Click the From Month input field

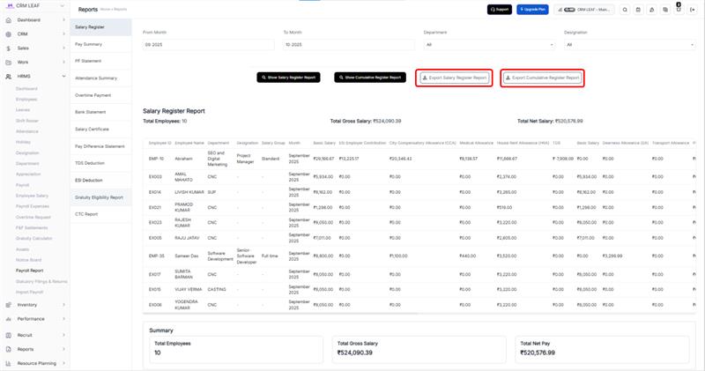click(209, 45)
